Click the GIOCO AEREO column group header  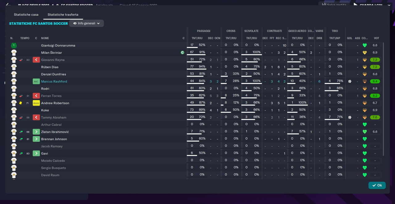[x=297, y=31]
